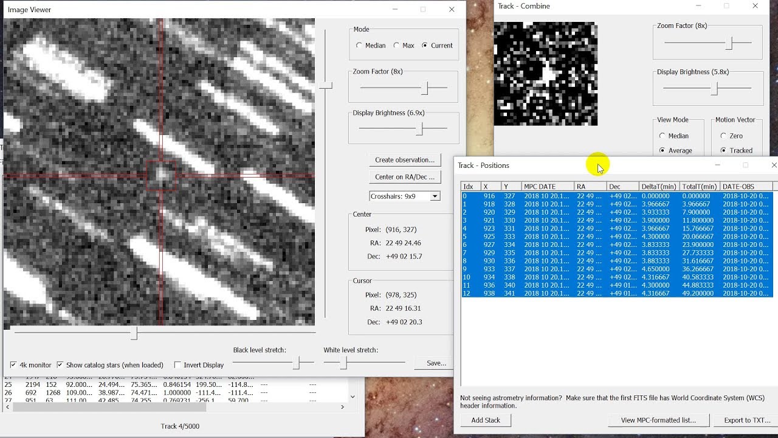Minimize the Track - Positions window
This screenshot has width=778, height=438.
point(717,165)
